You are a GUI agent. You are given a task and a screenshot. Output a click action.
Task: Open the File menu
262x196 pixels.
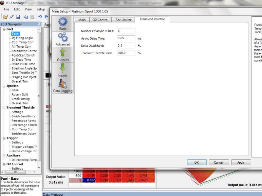click(x=7, y=9)
